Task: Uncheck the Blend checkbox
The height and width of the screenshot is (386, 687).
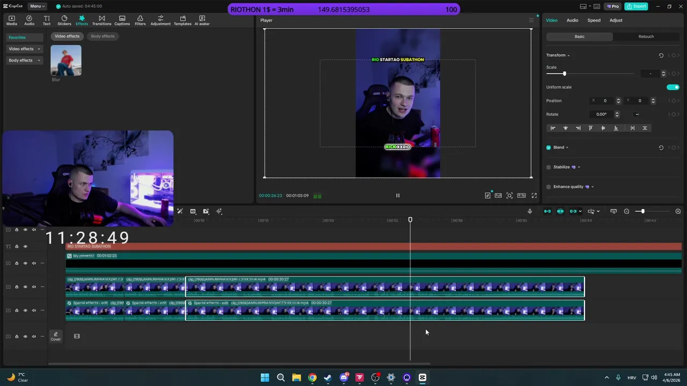Action: (549, 147)
